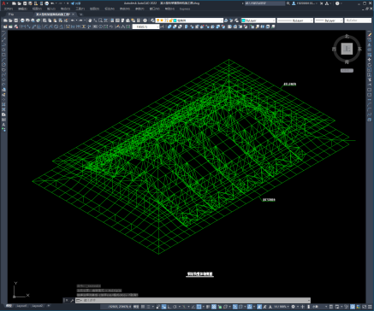Select the Erase tool in modify toolbar
The height and width of the screenshot is (311, 374).
click(370, 34)
